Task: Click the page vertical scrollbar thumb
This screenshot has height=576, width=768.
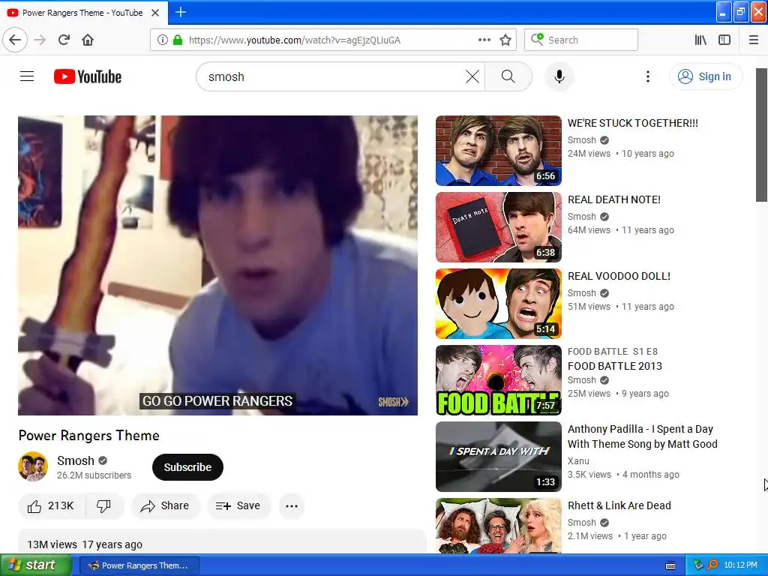Action: 761,135
